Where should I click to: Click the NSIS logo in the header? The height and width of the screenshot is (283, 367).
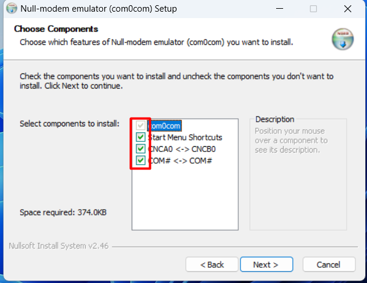343,38
